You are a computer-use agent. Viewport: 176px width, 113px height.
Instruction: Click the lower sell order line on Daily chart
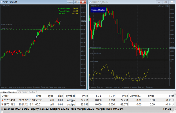pos(129,54)
